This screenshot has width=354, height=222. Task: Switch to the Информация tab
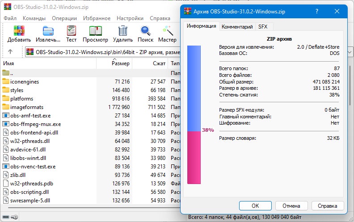pos(202,26)
